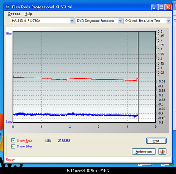The width and height of the screenshot is (176, 174).
Task: Open the Preferences dialog
Action: click(144, 152)
